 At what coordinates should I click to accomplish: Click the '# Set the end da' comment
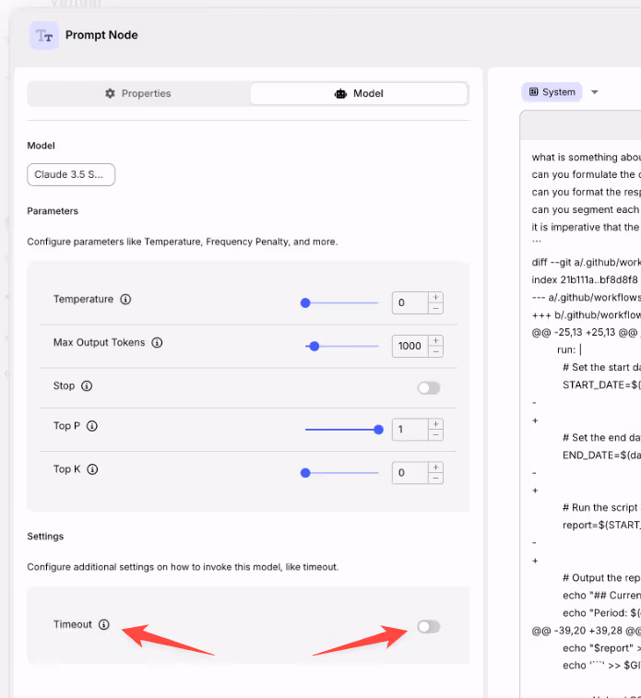(x=601, y=438)
